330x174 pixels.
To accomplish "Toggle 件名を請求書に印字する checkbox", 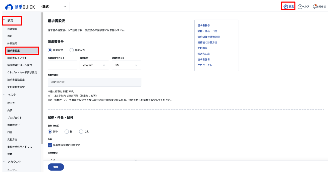I will pyautogui.click(x=50, y=145).
